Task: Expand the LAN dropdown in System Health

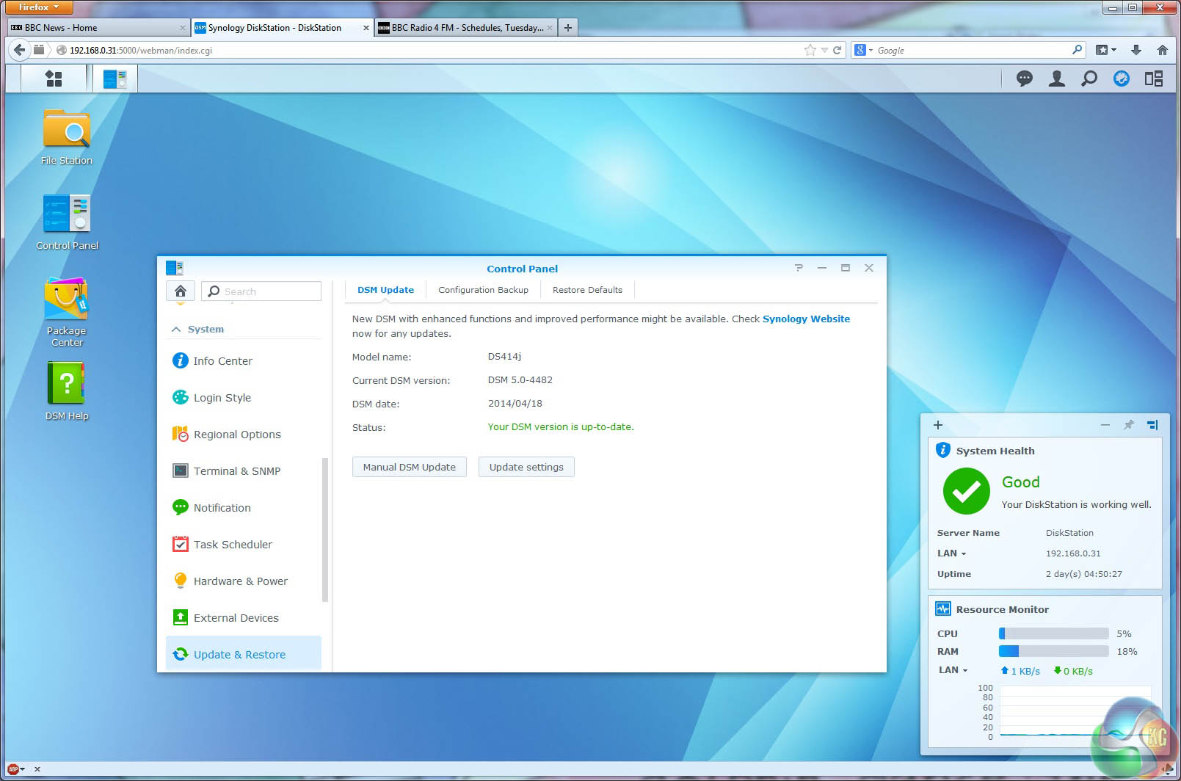Action: 952,553
